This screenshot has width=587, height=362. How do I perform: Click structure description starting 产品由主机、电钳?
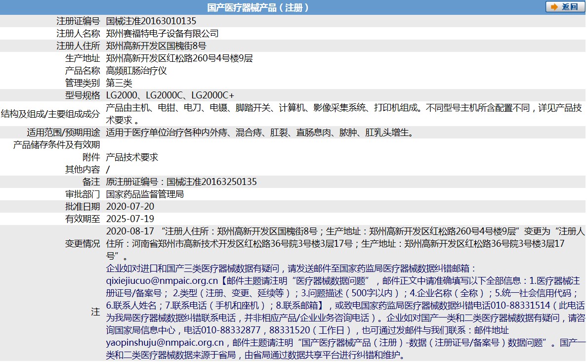tap(344, 114)
